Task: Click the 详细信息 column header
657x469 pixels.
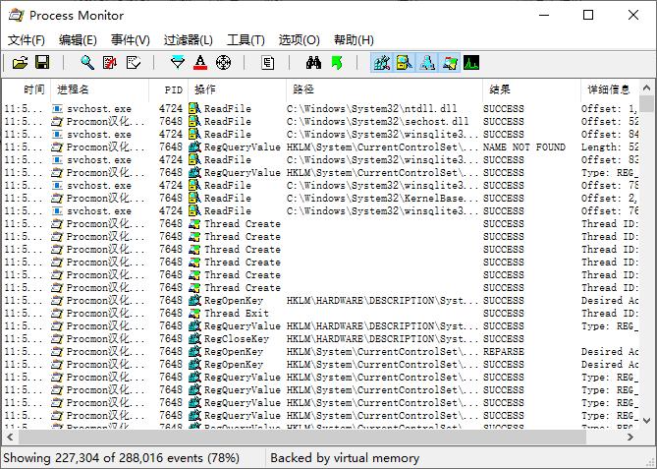Action: (x=610, y=89)
